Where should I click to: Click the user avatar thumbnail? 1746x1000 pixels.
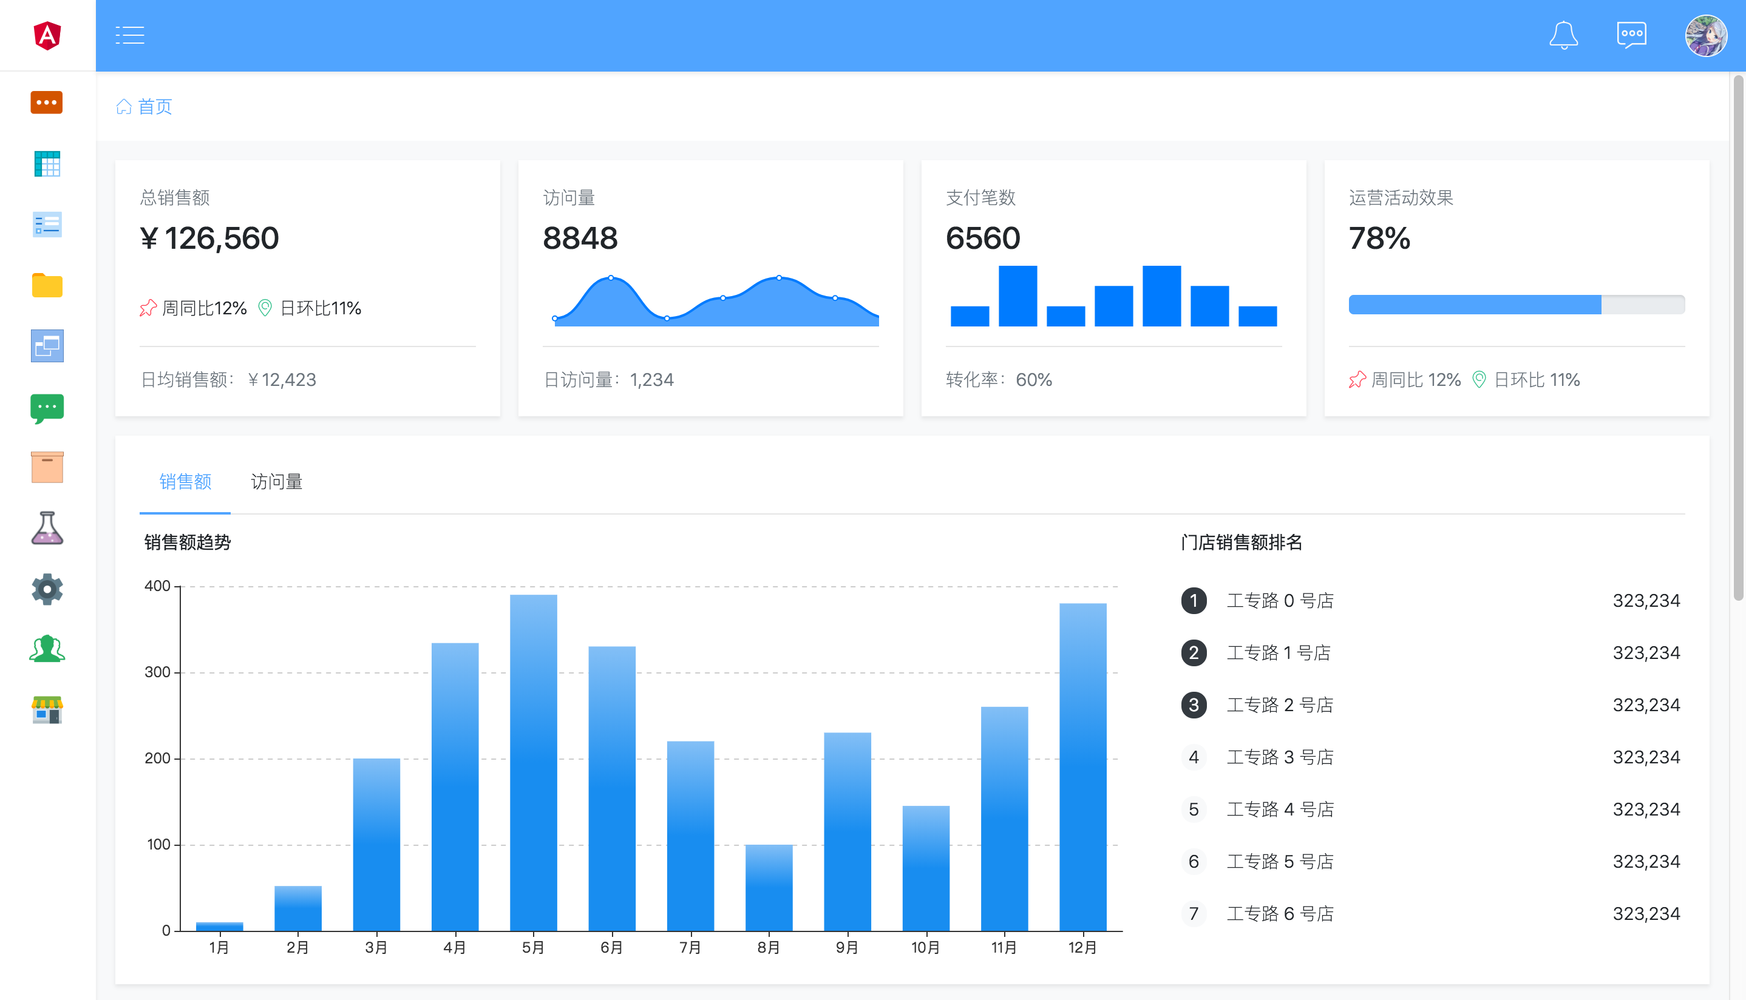pyautogui.click(x=1705, y=36)
